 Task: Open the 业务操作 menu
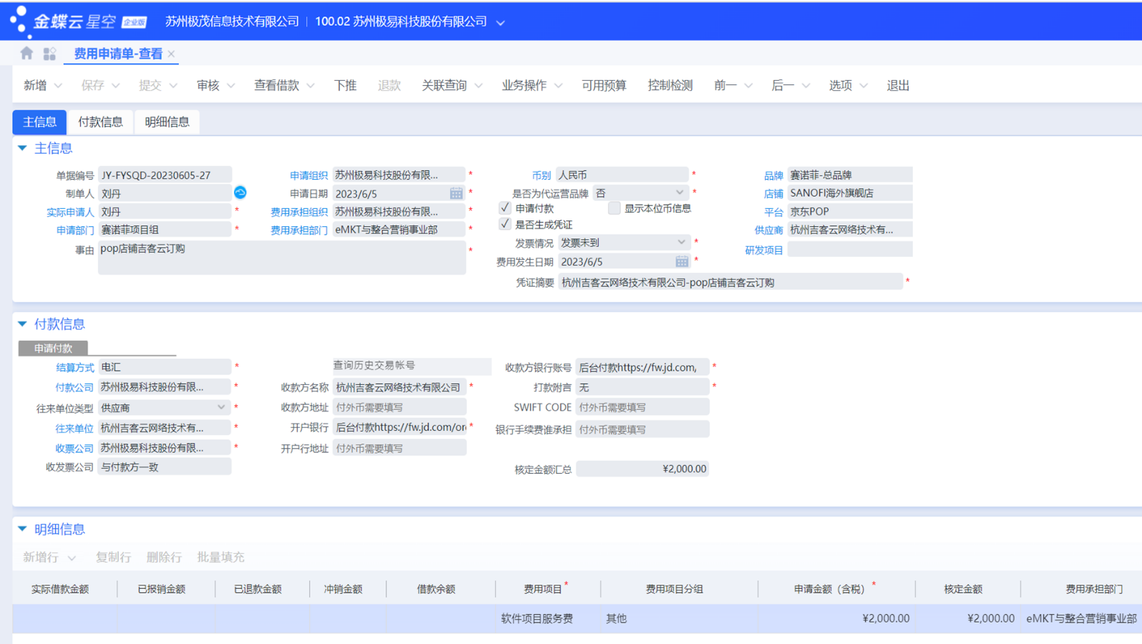pyautogui.click(x=532, y=85)
